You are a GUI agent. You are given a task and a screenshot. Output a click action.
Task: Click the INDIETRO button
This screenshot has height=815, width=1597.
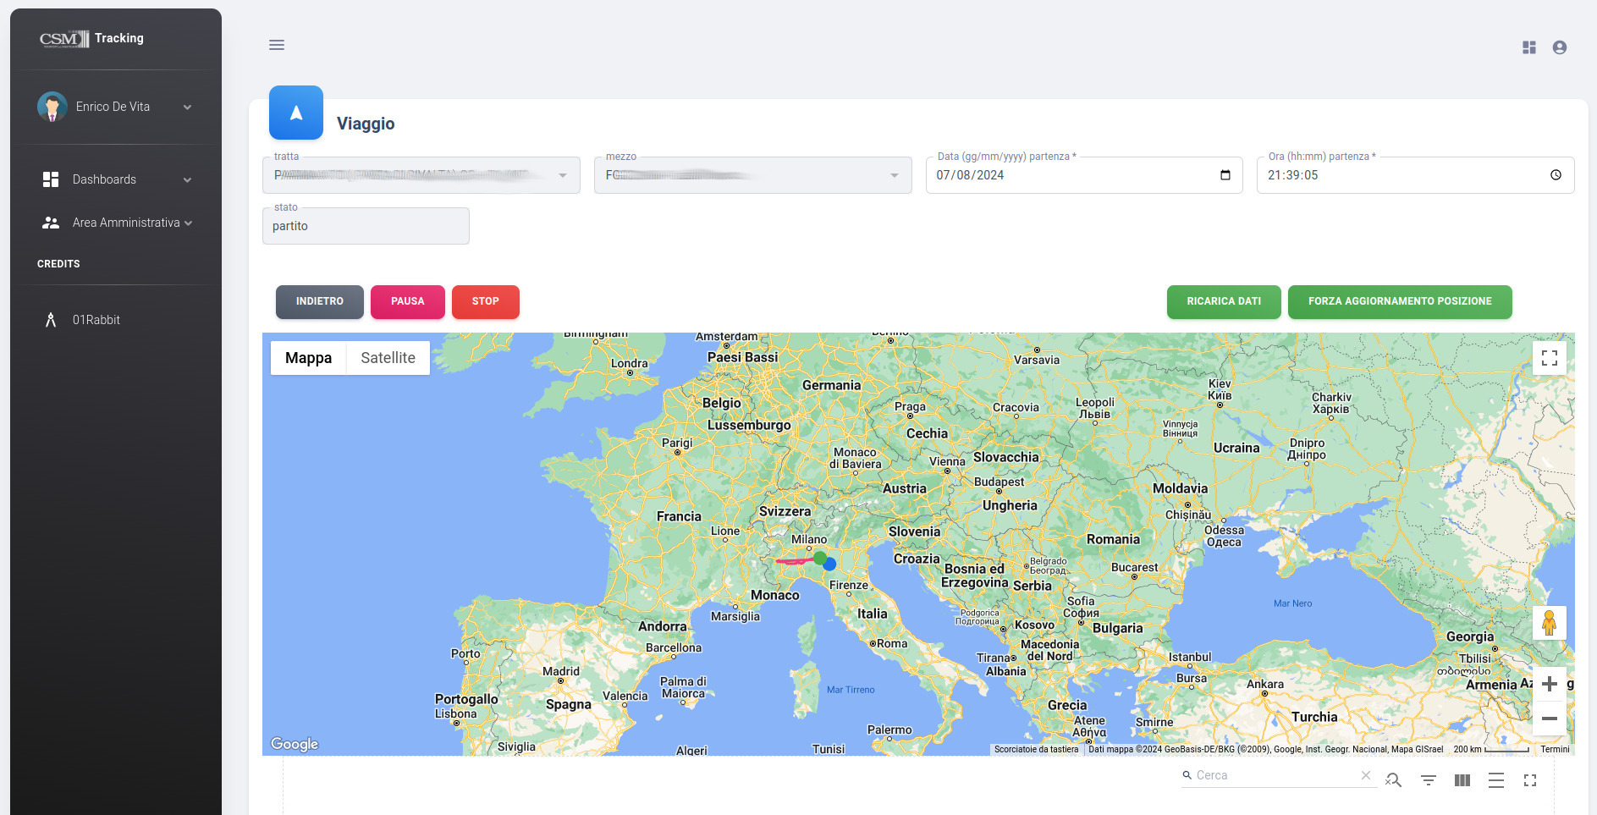[320, 301]
